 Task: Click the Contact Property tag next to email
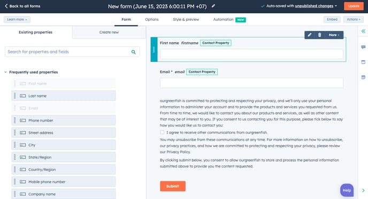[202, 72]
